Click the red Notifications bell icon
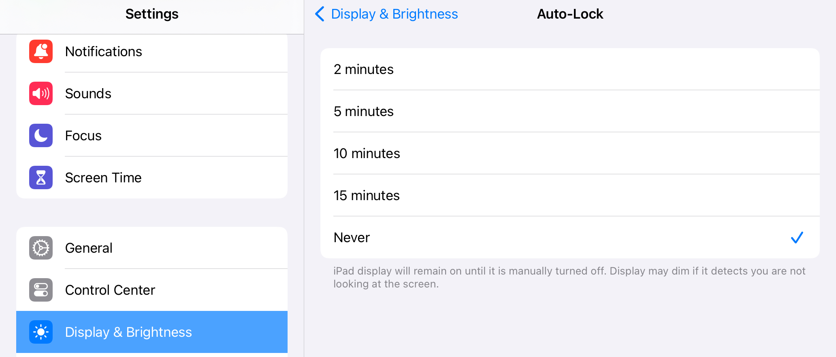This screenshot has height=357, width=836. (x=41, y=51)
